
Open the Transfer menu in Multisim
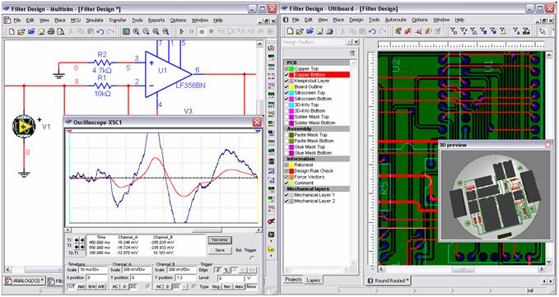click(118, 21)
